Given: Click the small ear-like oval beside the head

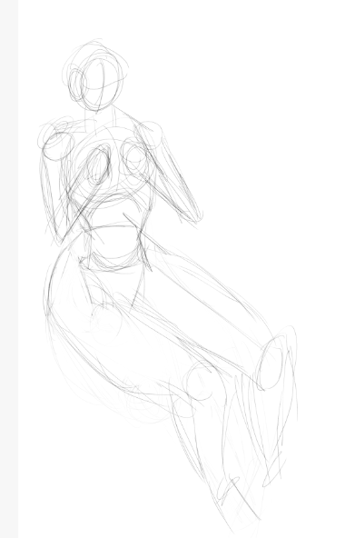Looking at the screenshot, I should pyautogui.click(x=77, y=84).
